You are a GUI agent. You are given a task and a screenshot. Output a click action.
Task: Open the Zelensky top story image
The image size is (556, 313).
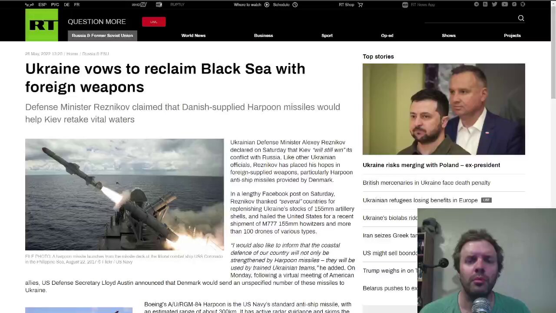(444, 109)
